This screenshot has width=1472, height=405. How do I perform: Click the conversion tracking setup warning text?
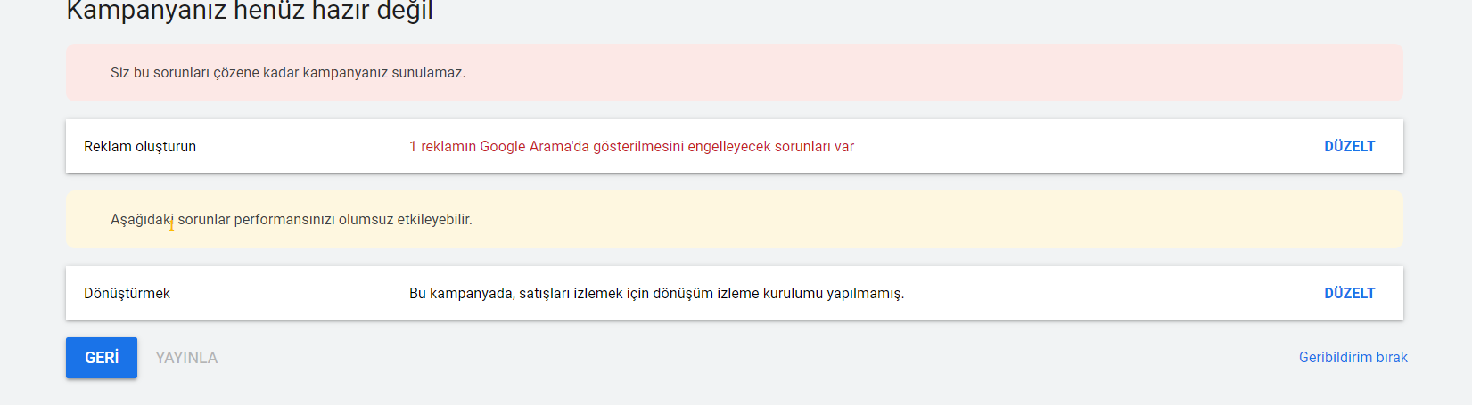click(656, 293)
